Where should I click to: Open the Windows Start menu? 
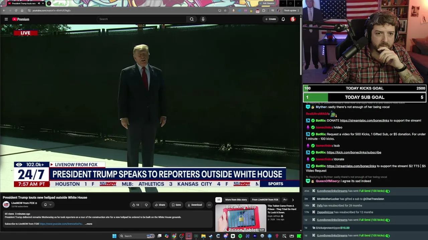pos(114,236)
